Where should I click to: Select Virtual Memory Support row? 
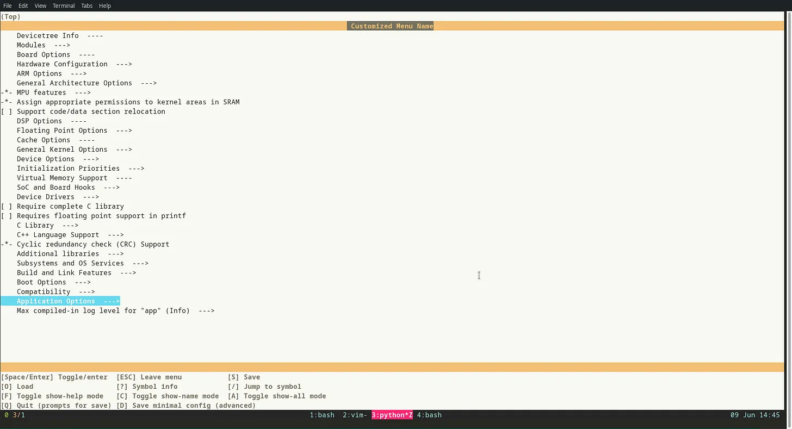coord(75,178)
